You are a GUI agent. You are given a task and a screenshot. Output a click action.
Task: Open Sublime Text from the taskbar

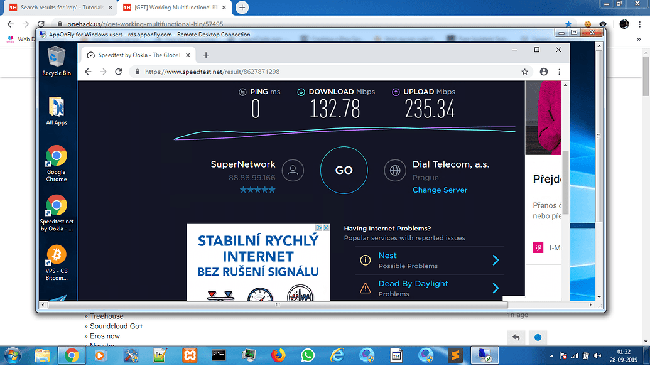point(455,355)
